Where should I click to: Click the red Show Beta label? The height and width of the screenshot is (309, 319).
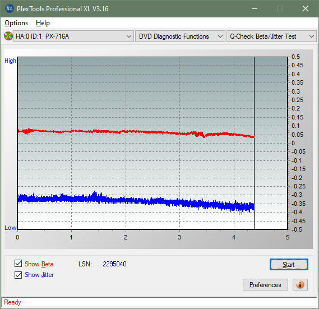[39, 264]
